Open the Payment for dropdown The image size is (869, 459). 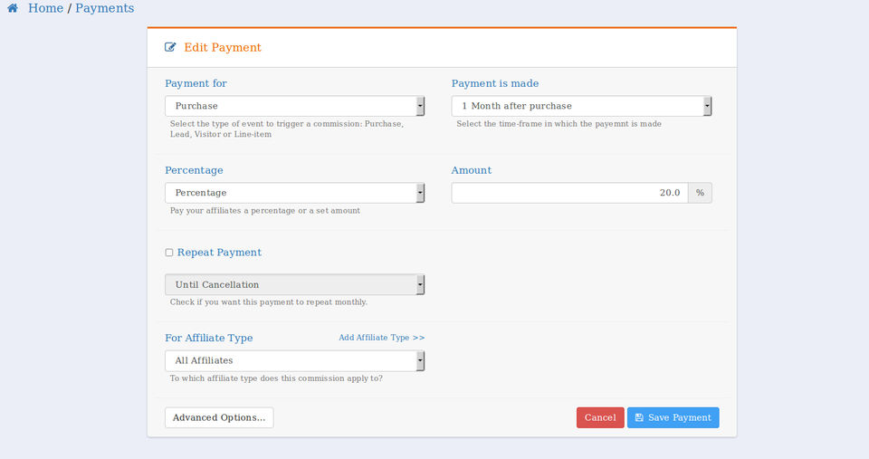(x=294, y=106)
